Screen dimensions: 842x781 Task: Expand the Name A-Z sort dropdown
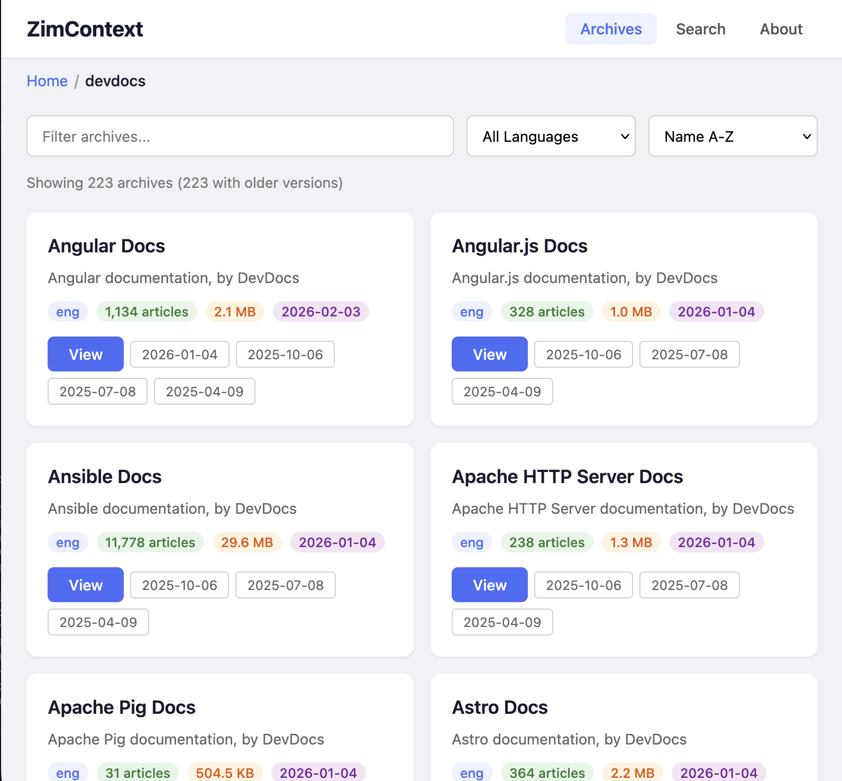[733, 137]
